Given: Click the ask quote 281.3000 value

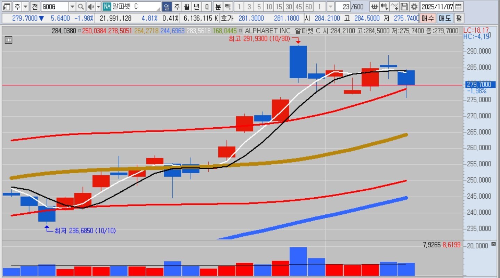Looking at the screenshot, I should [x=251, y=18].
